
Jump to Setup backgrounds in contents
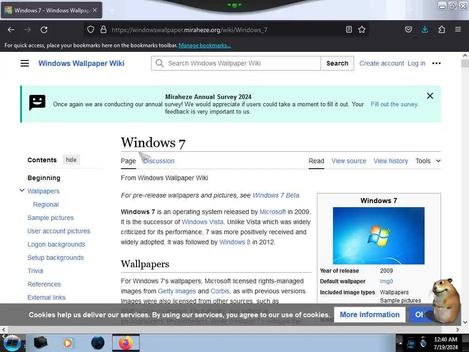pyautogui.click(x=55, y=258)
